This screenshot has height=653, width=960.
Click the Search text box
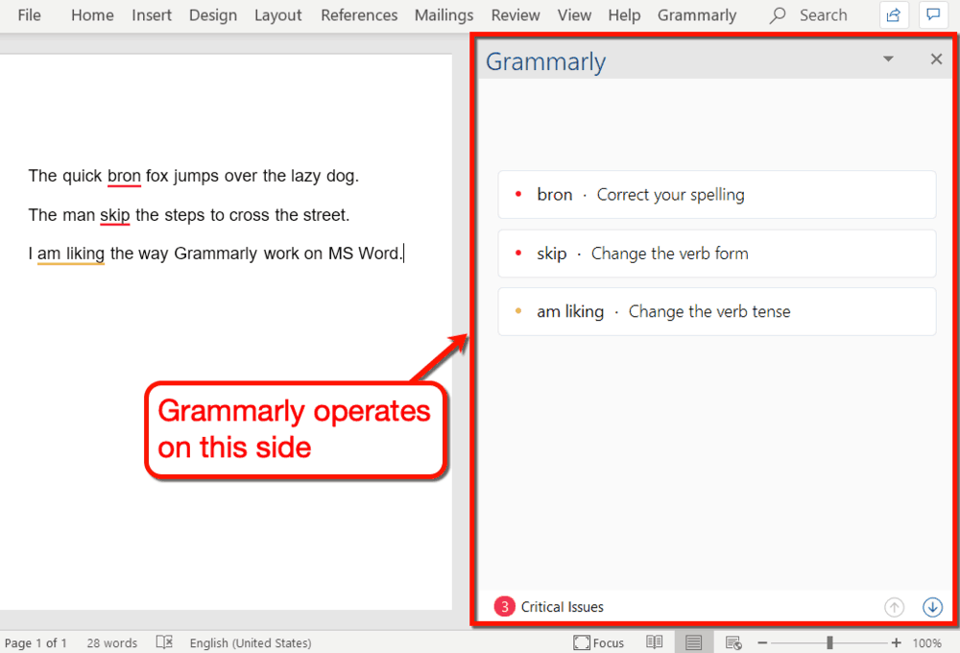[823, 14]
